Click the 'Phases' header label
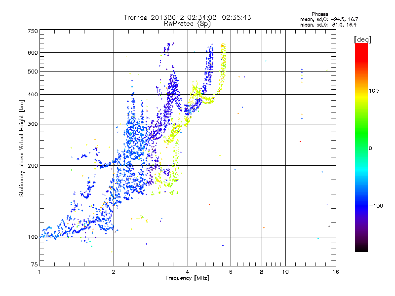 (319, 14)
